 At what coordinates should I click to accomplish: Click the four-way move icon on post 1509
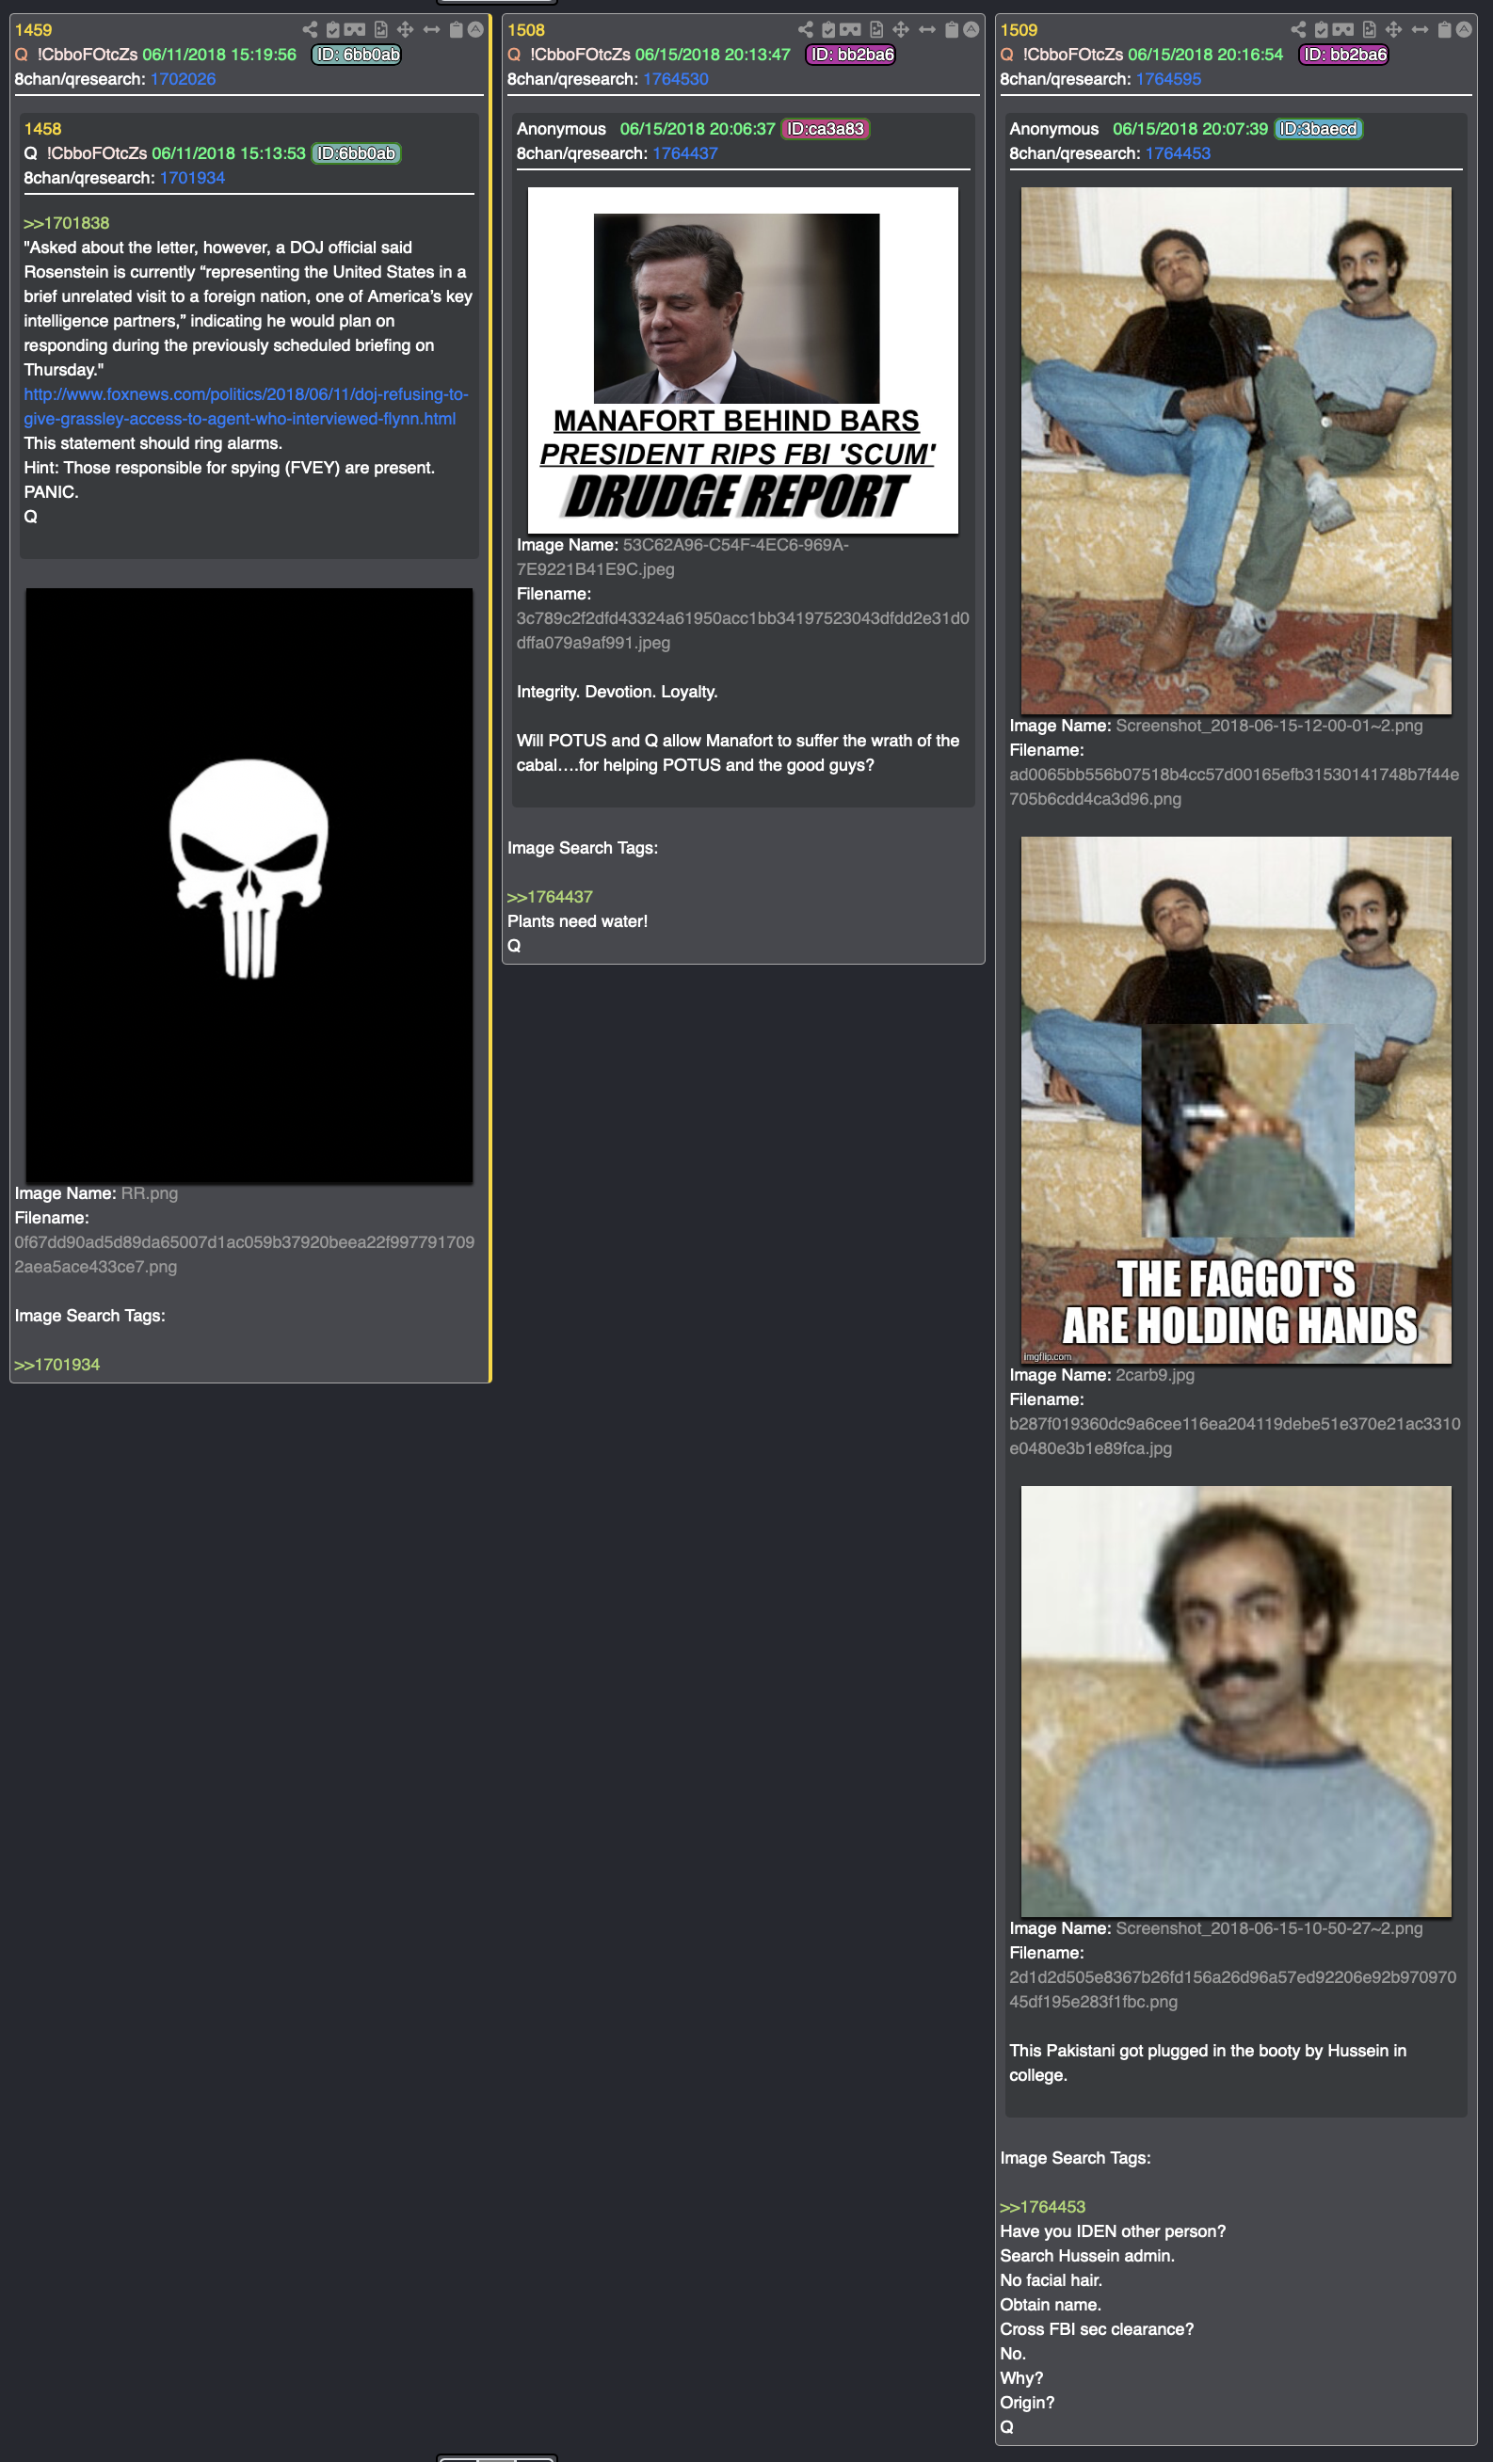point(1393,30)
